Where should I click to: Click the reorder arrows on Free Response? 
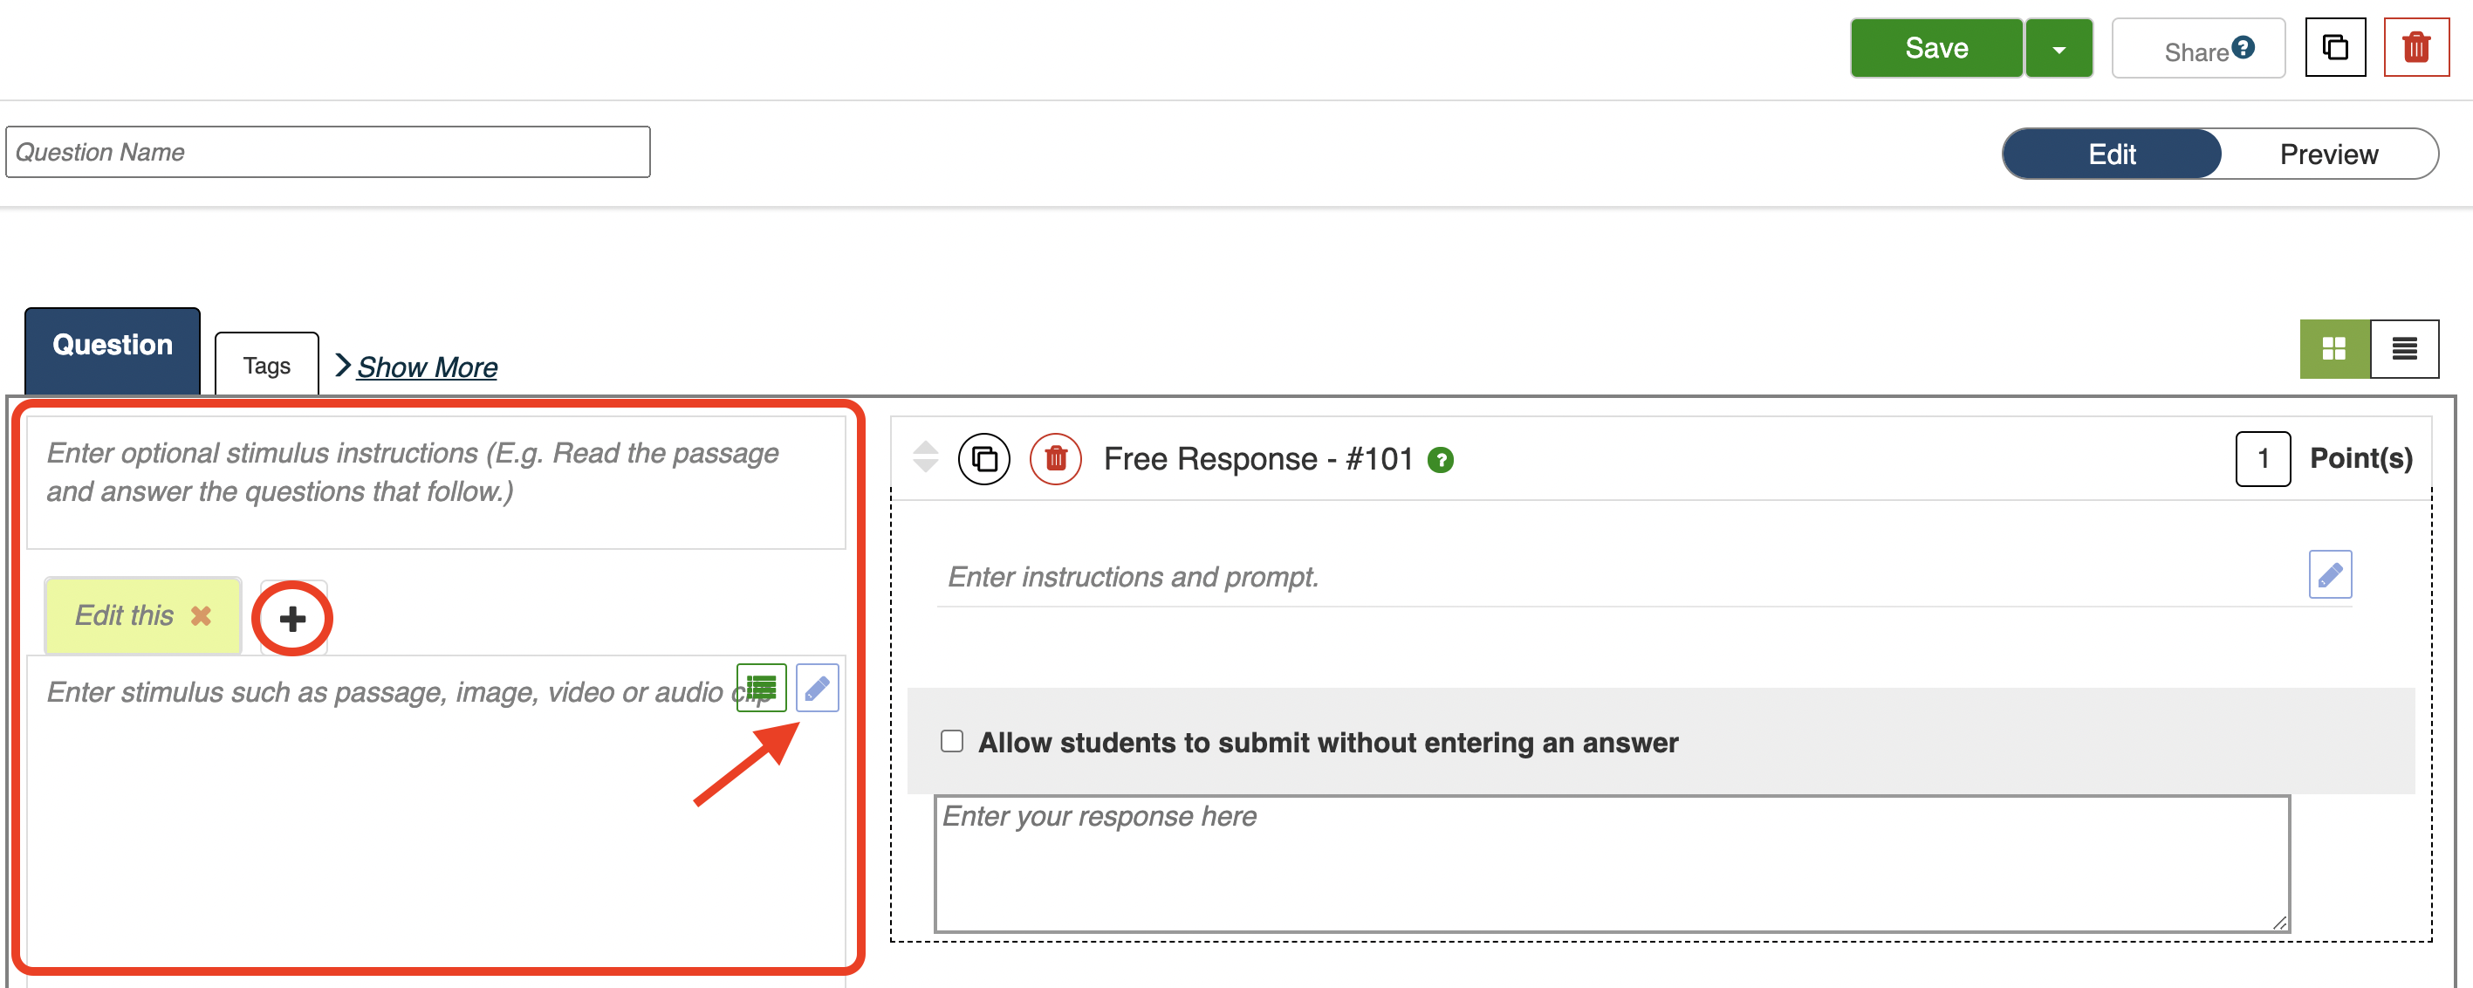tap(924, 457)
